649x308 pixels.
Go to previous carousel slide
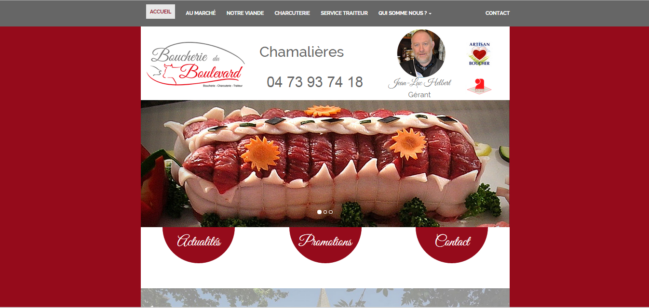168,164
